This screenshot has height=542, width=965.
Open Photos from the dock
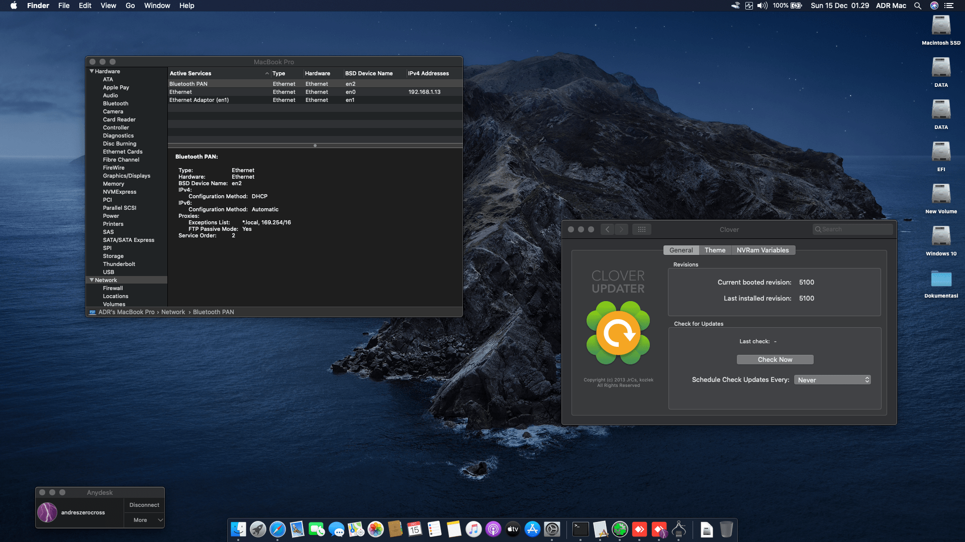click(x=375, y=529)
